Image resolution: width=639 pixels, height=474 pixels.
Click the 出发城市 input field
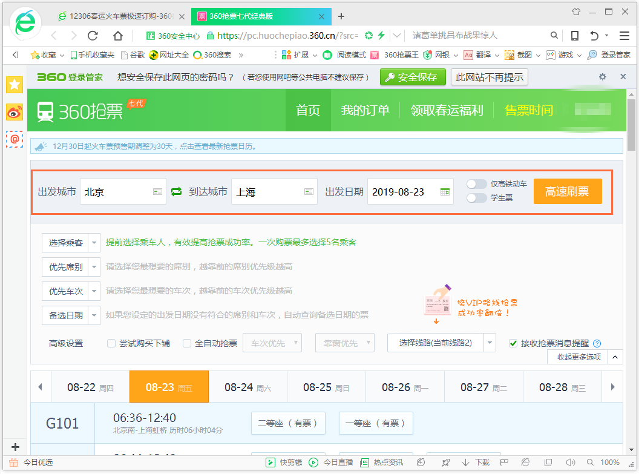pos(115,192)
